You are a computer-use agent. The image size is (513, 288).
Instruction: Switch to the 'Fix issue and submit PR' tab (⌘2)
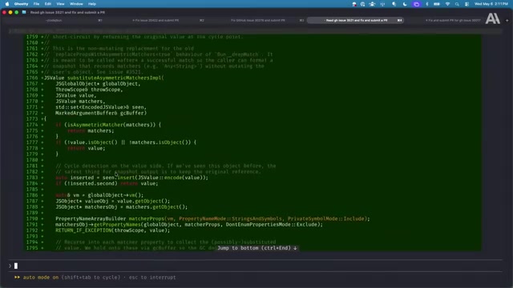[156, 20]
